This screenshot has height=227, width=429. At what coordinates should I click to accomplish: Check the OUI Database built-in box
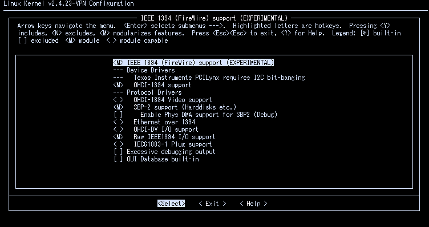click(118, 159)
